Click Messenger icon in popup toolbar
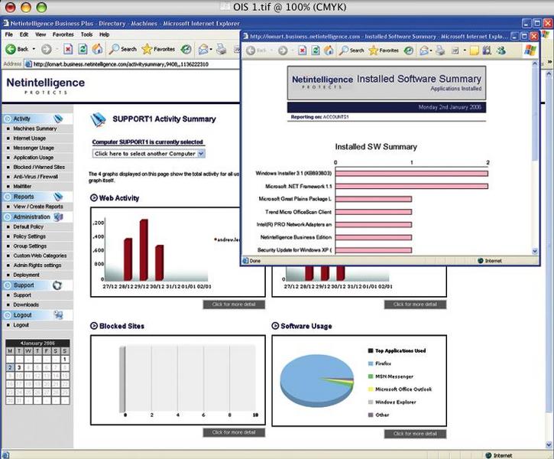The image size is (554, 459). click(501, 50)
